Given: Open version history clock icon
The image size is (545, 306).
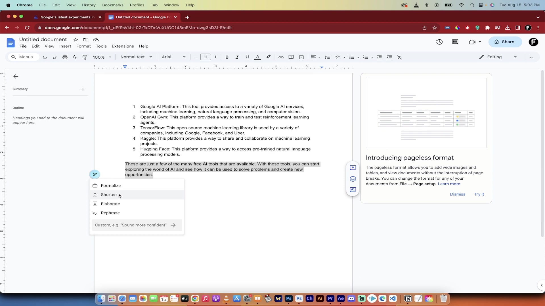Looking at the screenshot, I should click(439, 42).
